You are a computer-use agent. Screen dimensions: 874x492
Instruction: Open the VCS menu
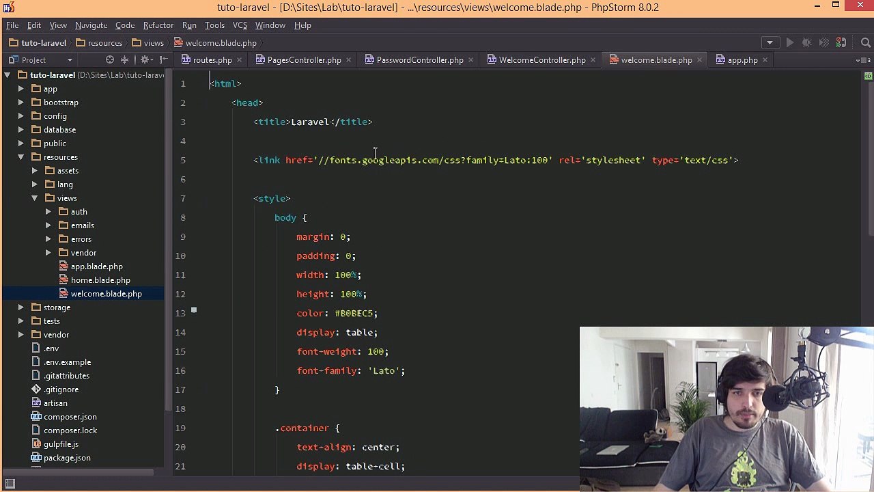click(x=240, y=25)
